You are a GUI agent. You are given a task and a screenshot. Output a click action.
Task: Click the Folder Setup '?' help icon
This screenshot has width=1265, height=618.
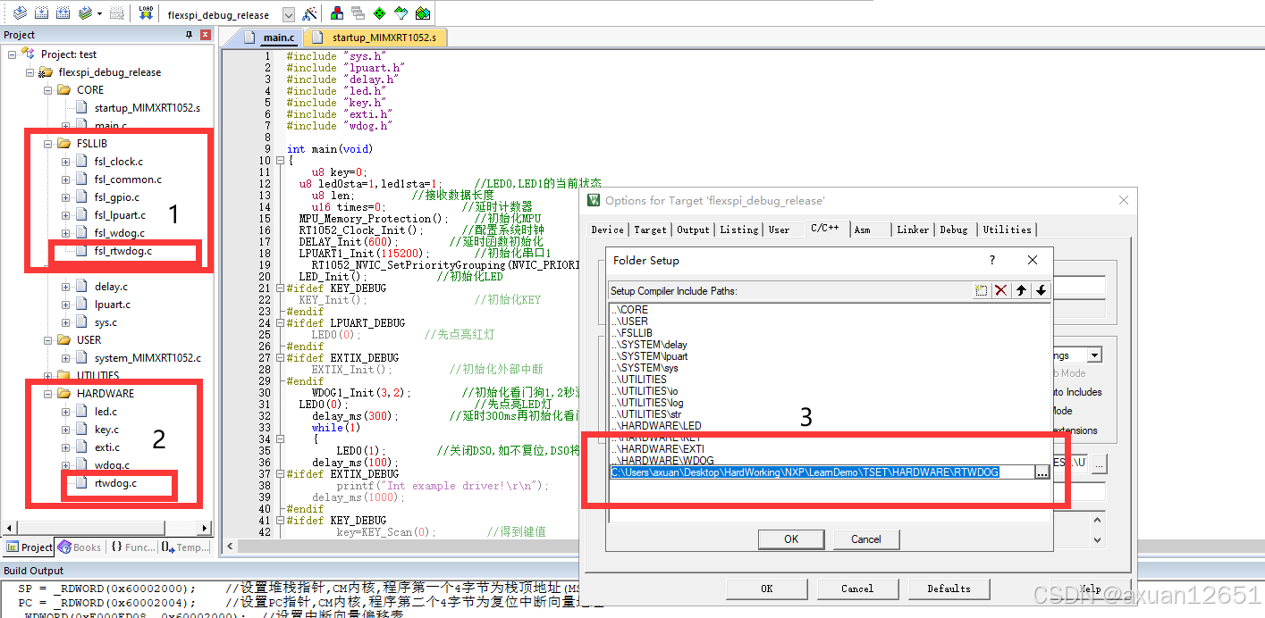[991, 260]
